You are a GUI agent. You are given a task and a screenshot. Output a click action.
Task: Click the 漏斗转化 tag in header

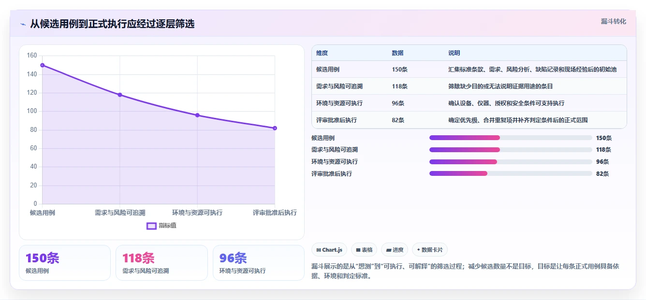coord(613,21)
